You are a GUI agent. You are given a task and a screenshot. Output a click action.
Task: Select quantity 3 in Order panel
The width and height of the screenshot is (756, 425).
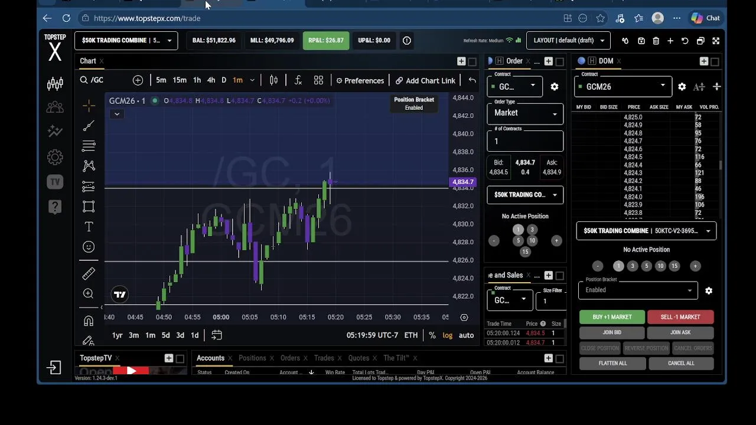click(x=532, y=230)
